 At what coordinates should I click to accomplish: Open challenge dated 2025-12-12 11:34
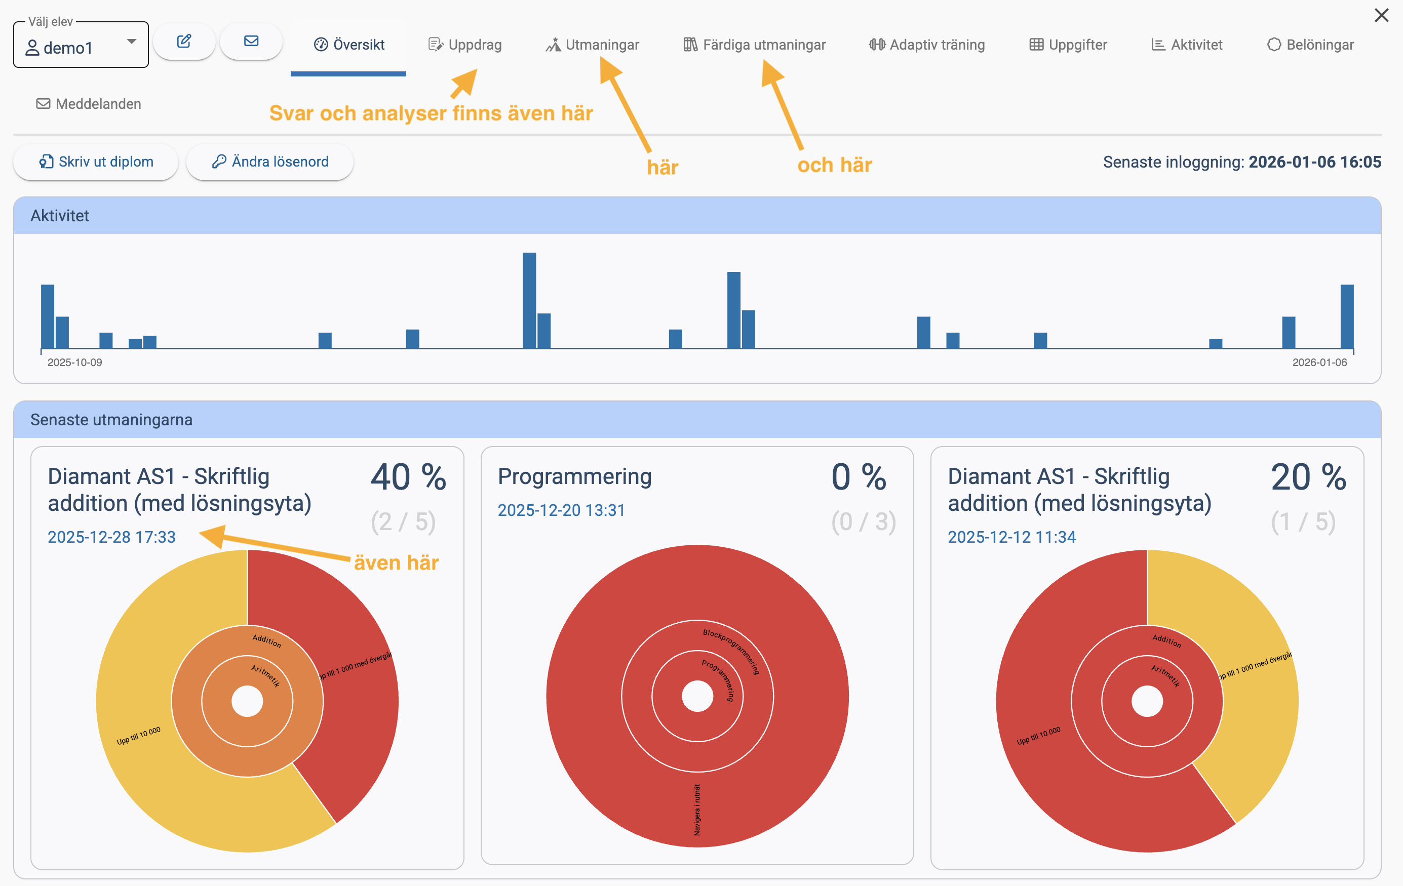click(1011, 537)
